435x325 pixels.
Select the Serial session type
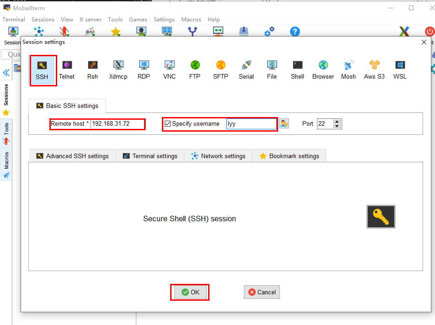[247, 70]
